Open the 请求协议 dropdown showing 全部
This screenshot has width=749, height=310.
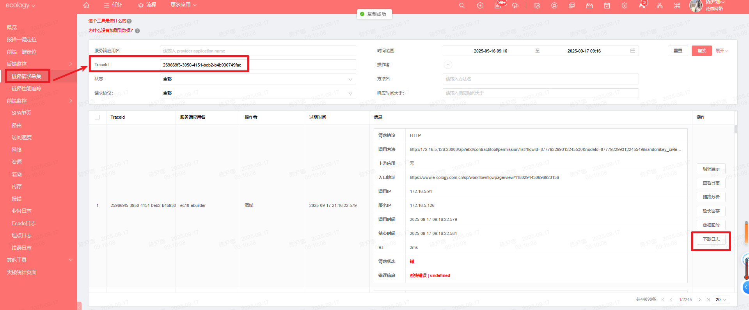[x=257, y=93]
